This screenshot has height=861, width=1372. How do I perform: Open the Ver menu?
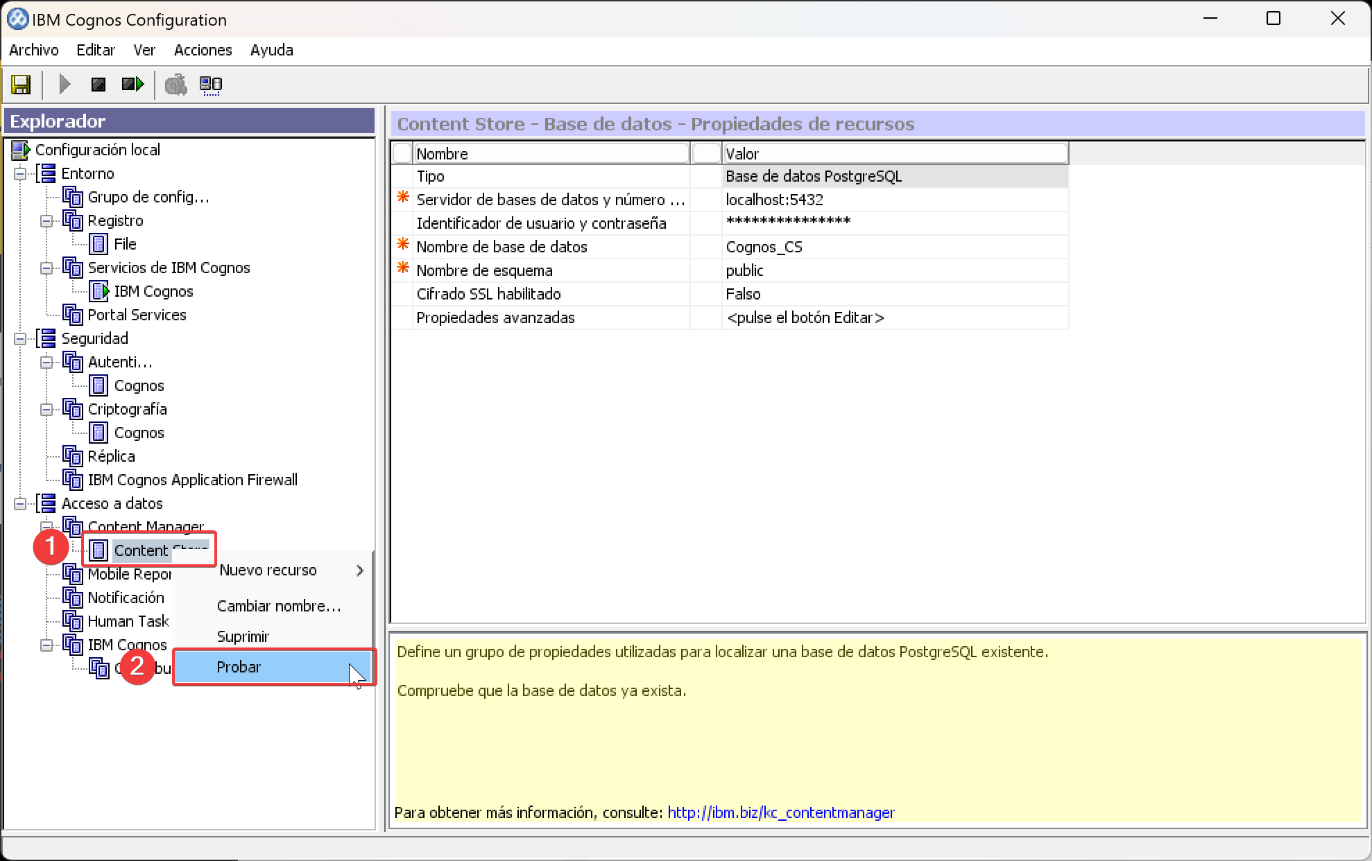click(144, 50)
